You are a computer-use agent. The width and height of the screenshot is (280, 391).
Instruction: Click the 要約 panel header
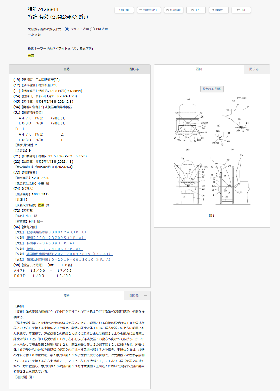[x=67, y=296]
